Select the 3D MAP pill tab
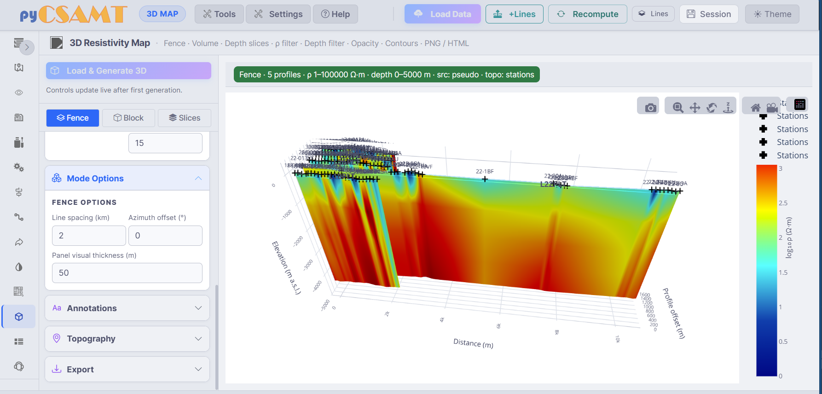Image resolution: width=822 pixels, height=394 pixels. (x=162, y=14)
